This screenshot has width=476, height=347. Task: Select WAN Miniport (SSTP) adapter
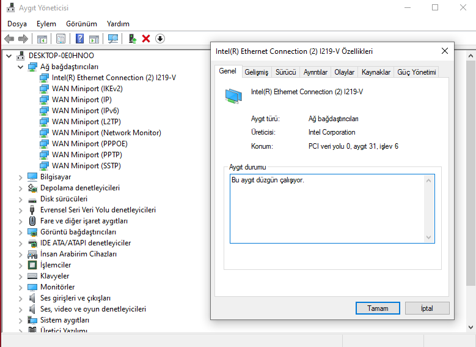click(86, 165)
